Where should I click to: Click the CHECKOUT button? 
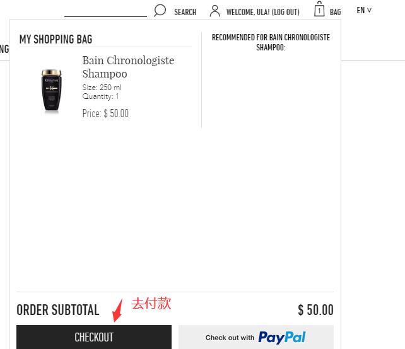[x=94, y=337]
